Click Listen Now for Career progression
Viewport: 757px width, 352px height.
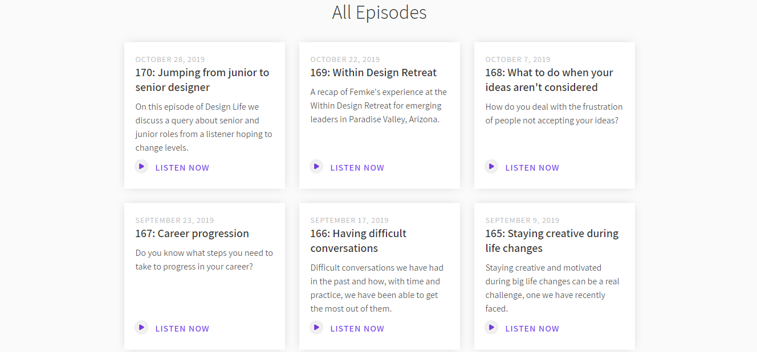click(x=182, y=329)
